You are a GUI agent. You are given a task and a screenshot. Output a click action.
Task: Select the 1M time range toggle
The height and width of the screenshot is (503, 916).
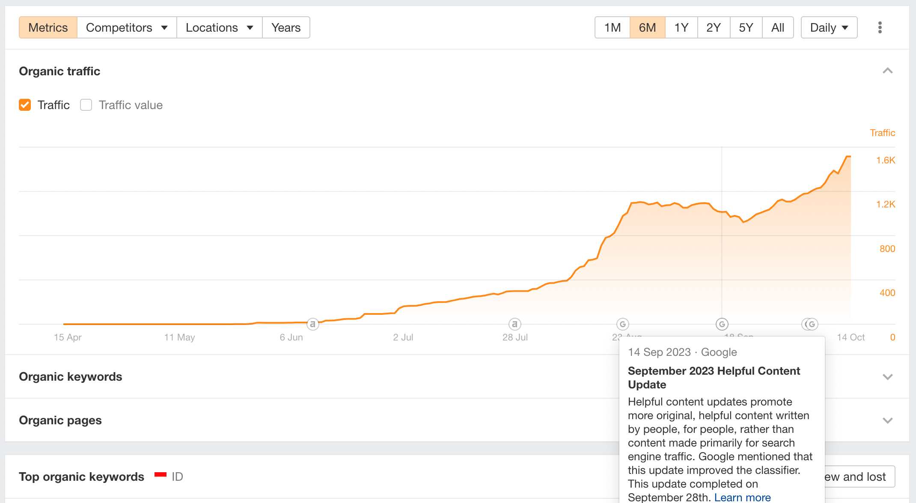[x=613, y=27]
